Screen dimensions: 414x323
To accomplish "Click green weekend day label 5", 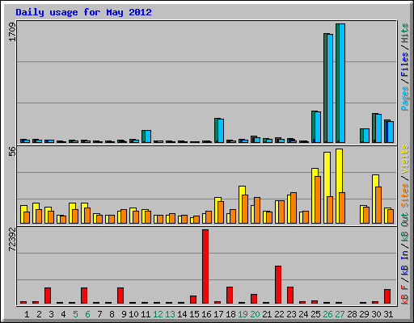I will coord(75,314).
